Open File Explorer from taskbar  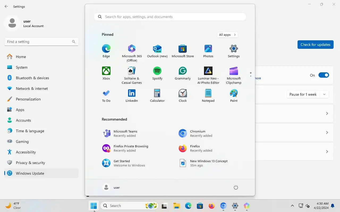pyautogui.click(x=176, y=206)
